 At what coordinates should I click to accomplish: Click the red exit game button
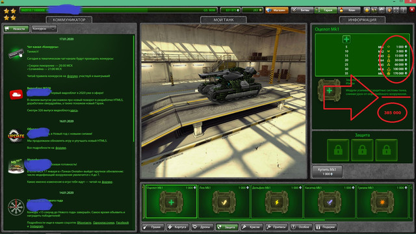(412, 10)
